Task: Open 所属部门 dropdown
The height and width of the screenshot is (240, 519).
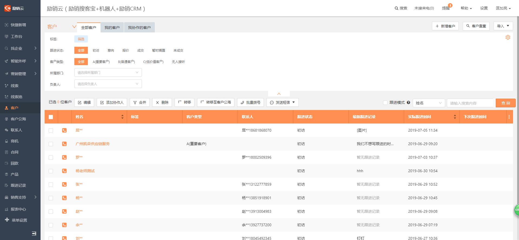Action: (x=108, y=72)
